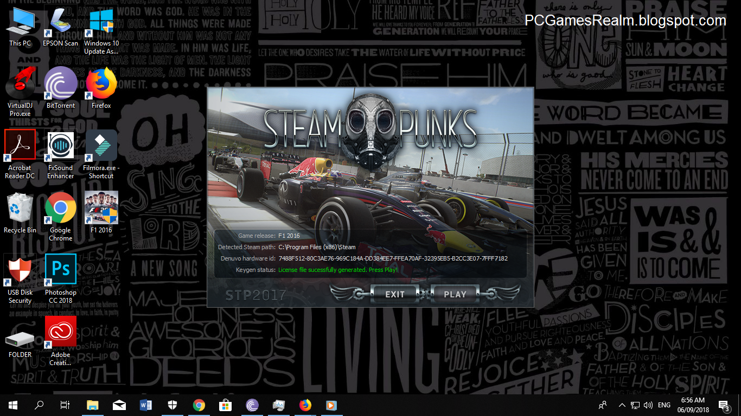Image resolution: width=741 pixels, height=416 pixels.
Task: Open Microsoft Word from the taskbar
Action: (x=146, y=405)
